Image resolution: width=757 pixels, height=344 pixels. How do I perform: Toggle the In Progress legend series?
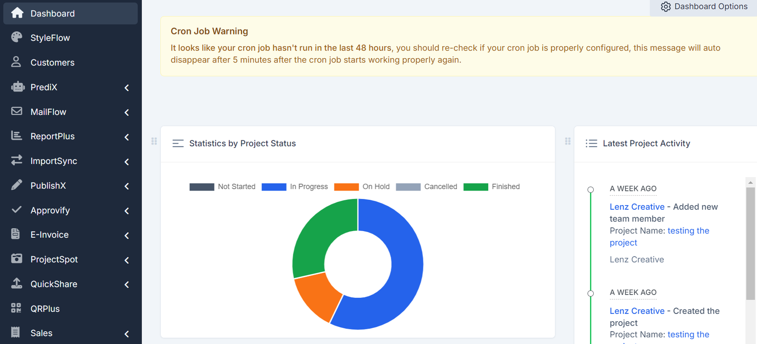tap(295, 187)
